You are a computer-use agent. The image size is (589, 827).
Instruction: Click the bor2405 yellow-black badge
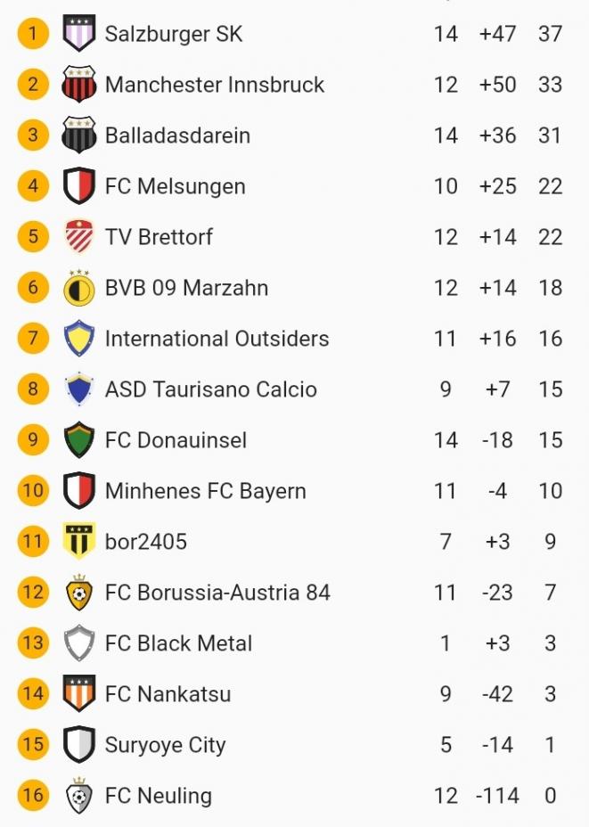(79, 542)
